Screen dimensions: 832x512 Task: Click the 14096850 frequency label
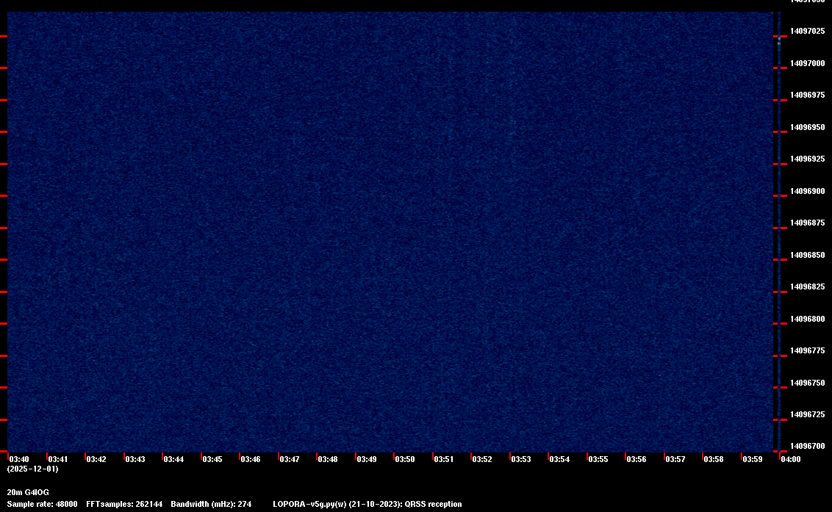click(808, 255)
